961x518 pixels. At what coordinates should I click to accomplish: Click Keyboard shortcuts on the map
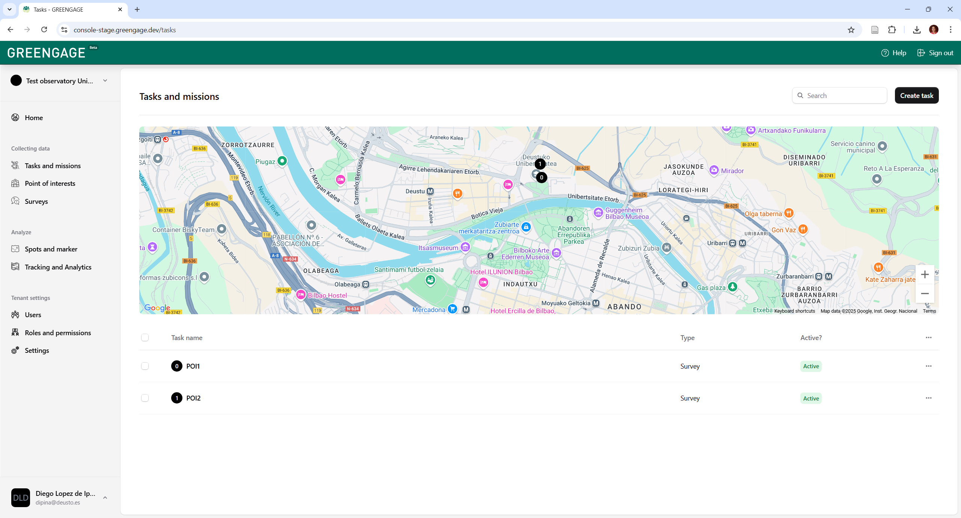794,311
